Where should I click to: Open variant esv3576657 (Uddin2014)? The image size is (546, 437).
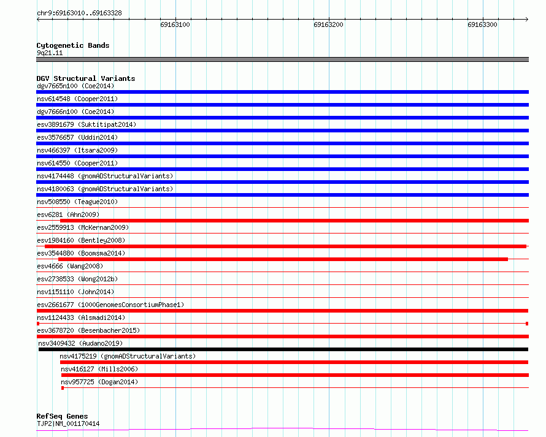click(77, 137)
